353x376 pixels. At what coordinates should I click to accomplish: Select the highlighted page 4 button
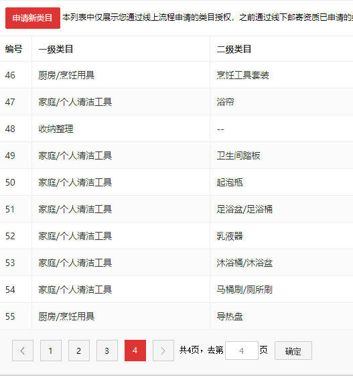[x=135, y=351]
